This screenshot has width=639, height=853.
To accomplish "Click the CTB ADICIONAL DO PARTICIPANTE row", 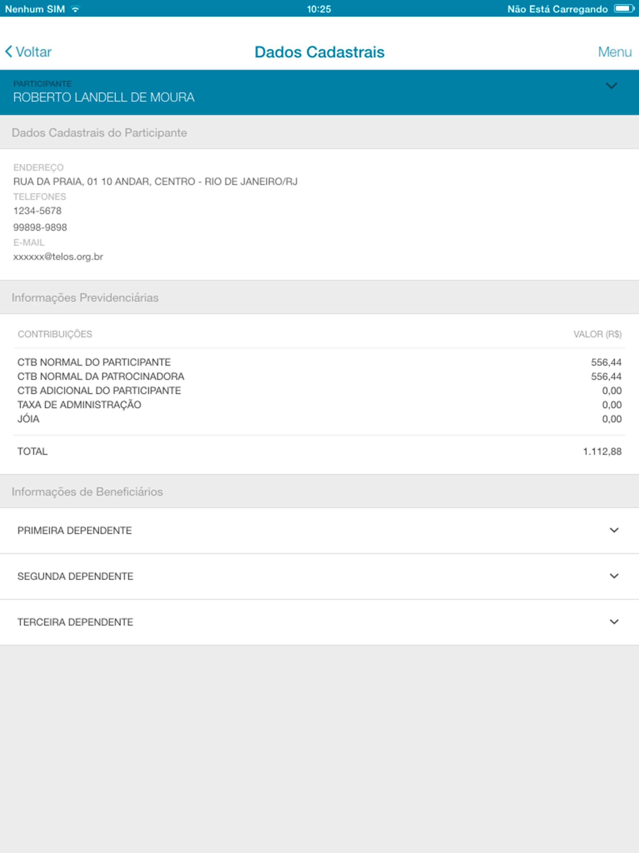I will pos(319,391).
